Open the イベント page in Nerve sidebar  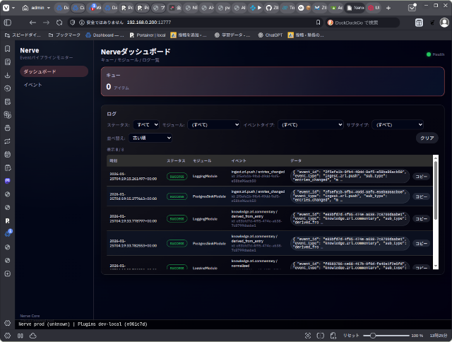[x=33, y=85]
